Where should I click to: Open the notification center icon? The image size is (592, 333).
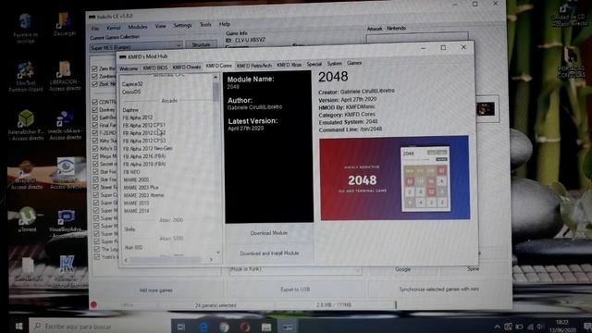click(x=587, y=327)
